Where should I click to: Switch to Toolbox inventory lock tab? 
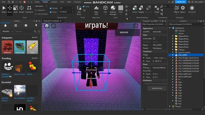(x=5, y=26)
